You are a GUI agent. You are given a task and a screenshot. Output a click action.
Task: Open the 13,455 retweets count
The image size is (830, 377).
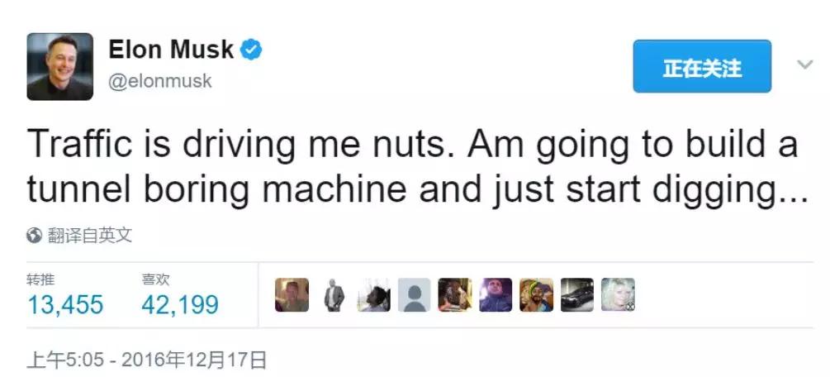(65, 305)
